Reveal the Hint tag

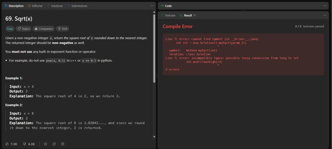[63, 29]
